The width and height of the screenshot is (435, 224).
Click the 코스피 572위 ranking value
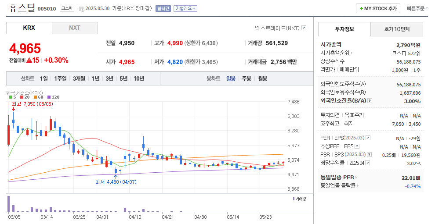click(x=406, y=53)
